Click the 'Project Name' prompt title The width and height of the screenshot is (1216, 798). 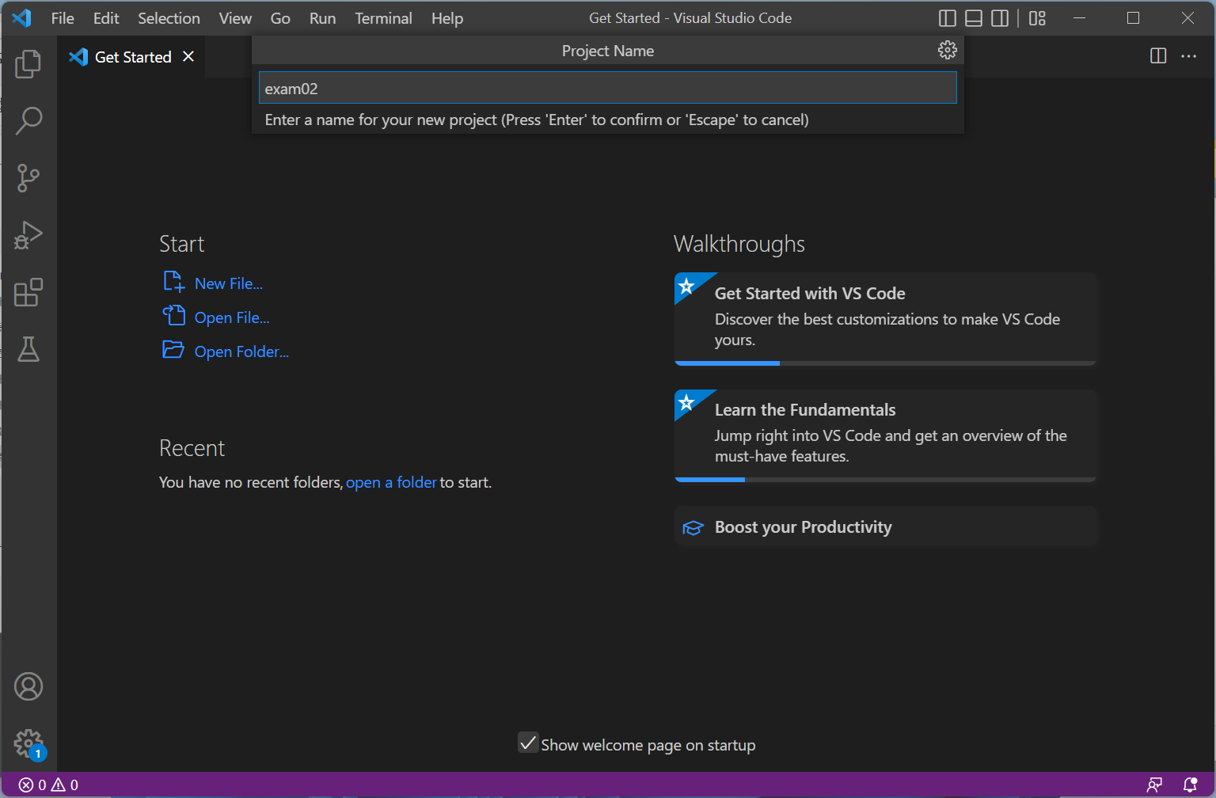point(608,51)
